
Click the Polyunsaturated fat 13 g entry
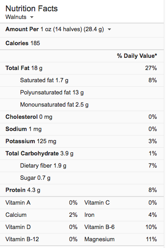coord(52,92)
